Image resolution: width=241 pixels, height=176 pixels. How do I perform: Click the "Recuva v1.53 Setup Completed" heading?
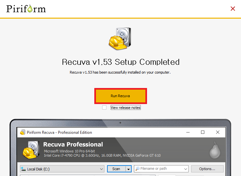[120, 62]
